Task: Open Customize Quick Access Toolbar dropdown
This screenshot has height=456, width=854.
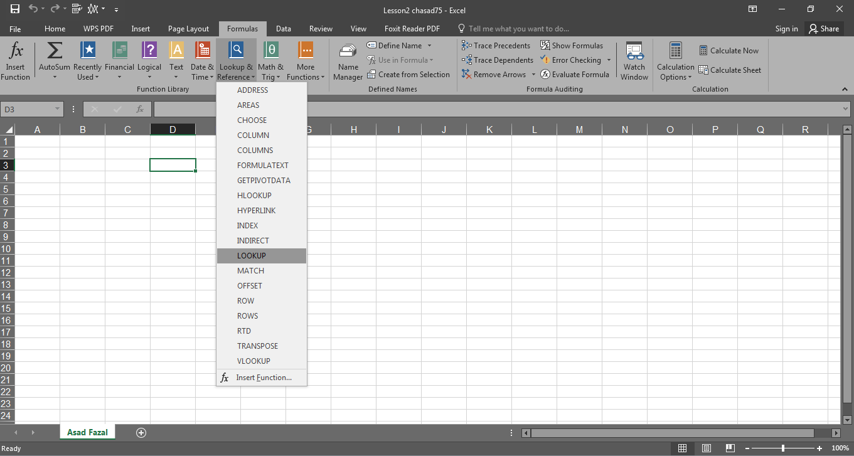Action: (117, 10)
